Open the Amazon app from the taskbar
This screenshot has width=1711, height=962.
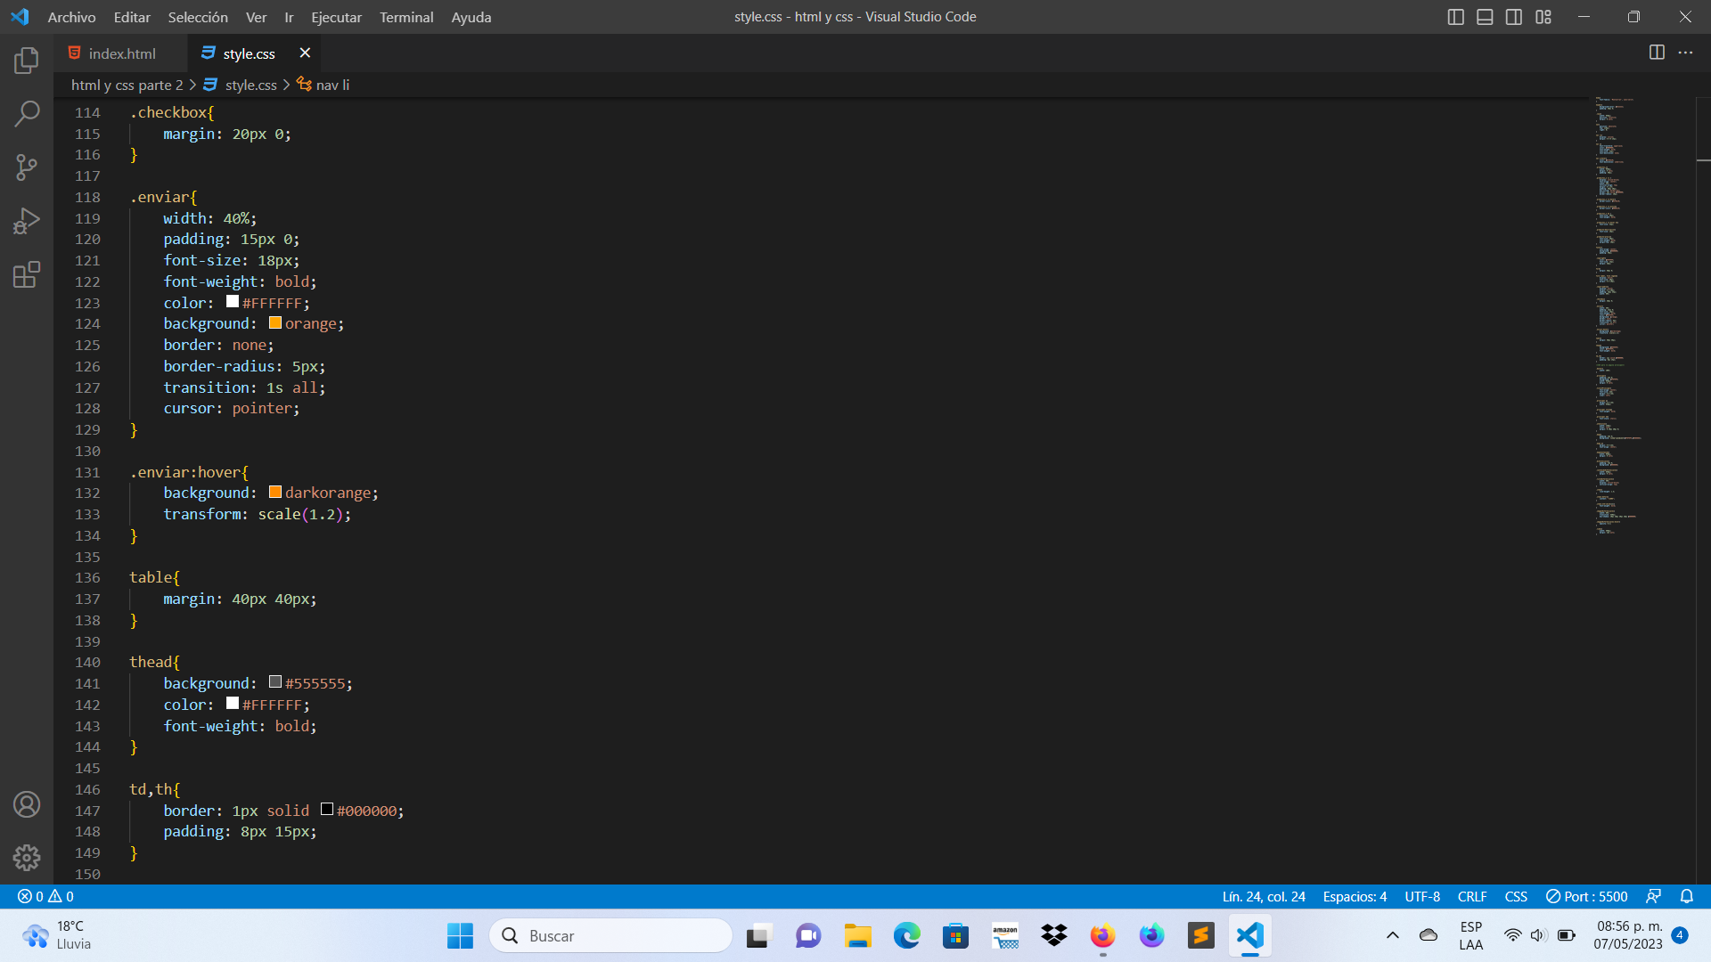pyautogui.click(x=1004, y=935)
